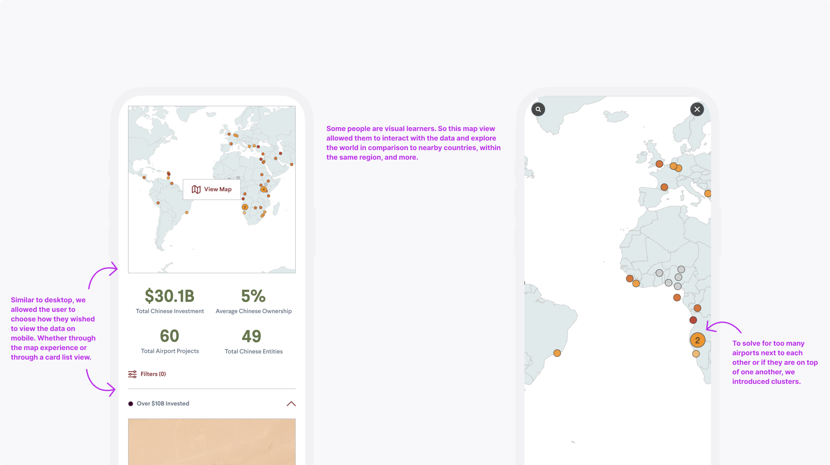Click the airport marker in the United Kingdom
830x465 pixels.
point(659,164)
